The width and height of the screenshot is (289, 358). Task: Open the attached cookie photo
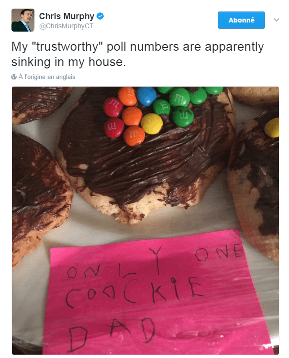tap(145, 221)
